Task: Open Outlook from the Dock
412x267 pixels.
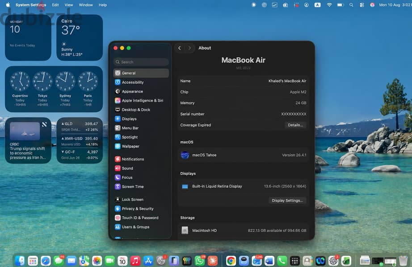Action: [x=256, y=261]
